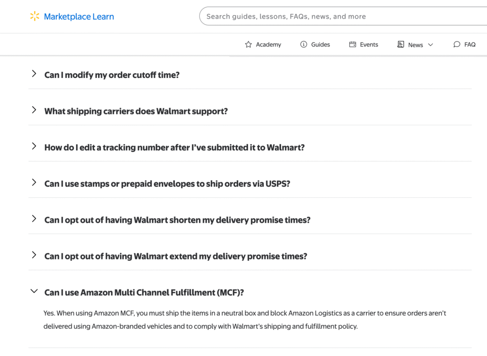Expand the News dropdown chevron

click(430, 45)
